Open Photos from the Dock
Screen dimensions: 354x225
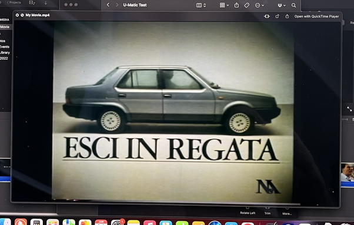pos(85,222)
